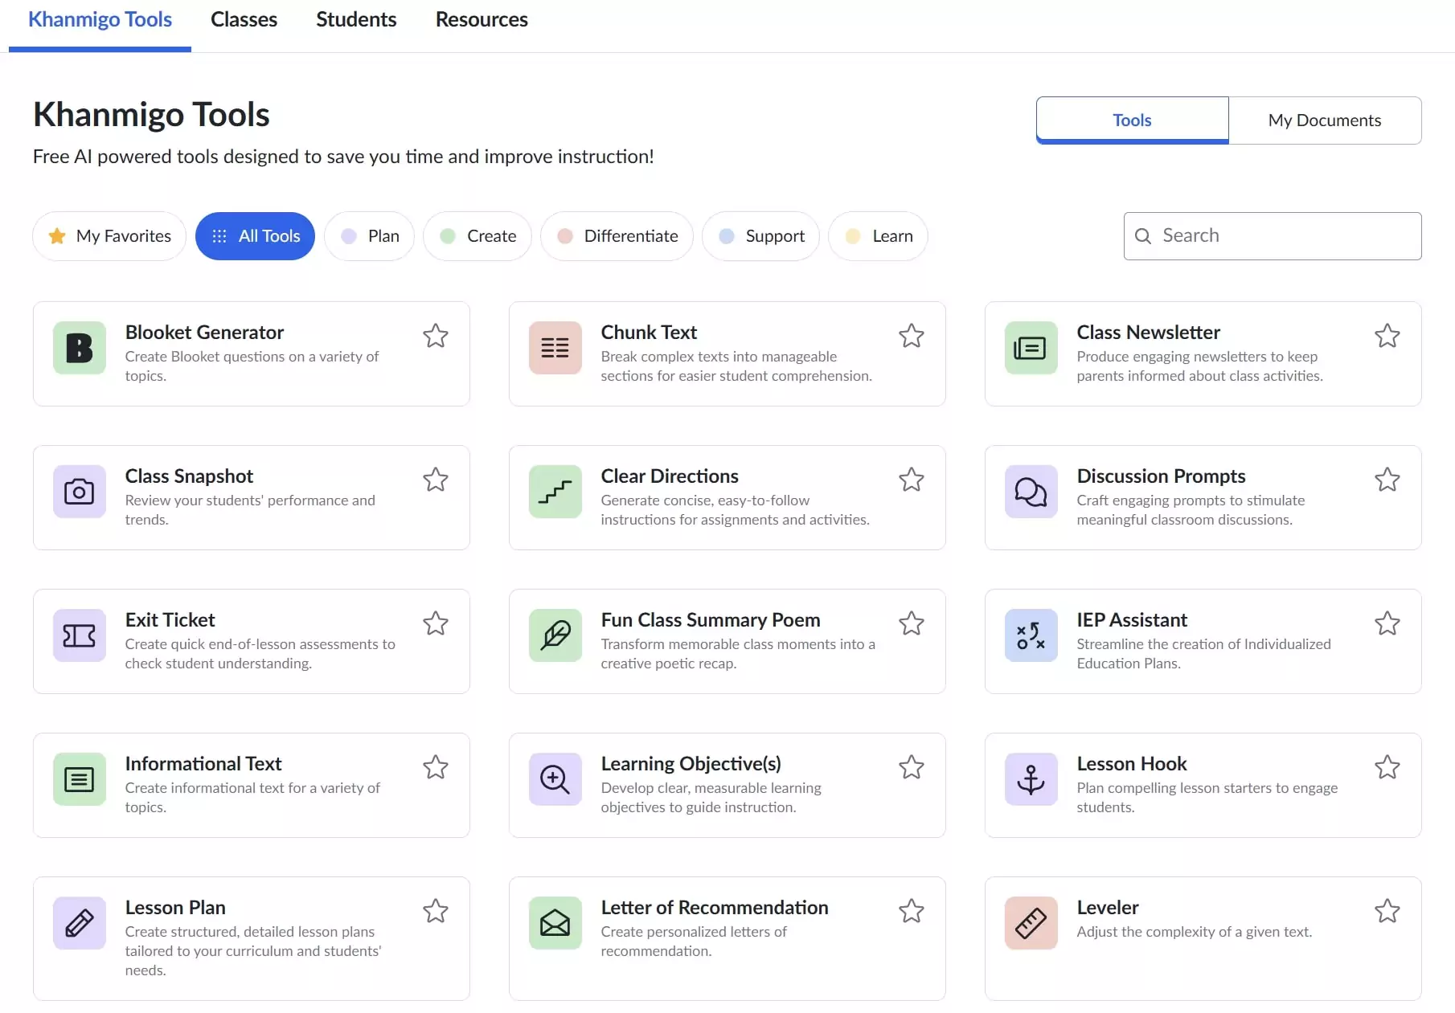
Task: Open the Leveler title link
Action: point(1108,908)
